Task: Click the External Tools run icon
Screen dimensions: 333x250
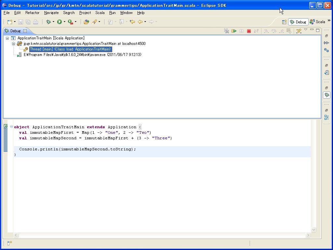Action: pyautogui.click(x=70, y=22)
